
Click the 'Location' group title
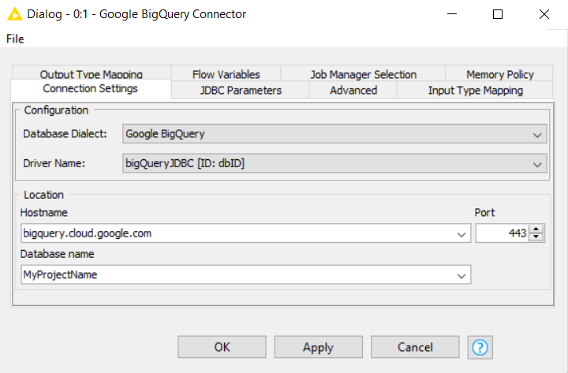click(43, 195)
